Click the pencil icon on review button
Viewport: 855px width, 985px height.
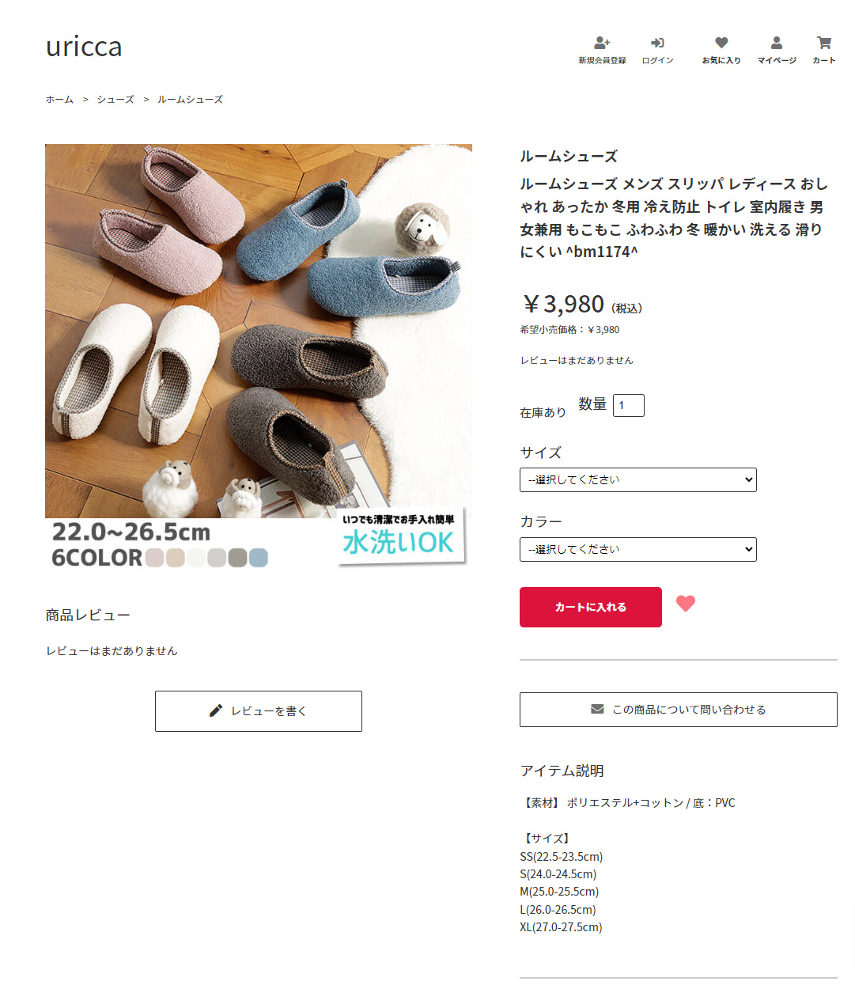215,710
